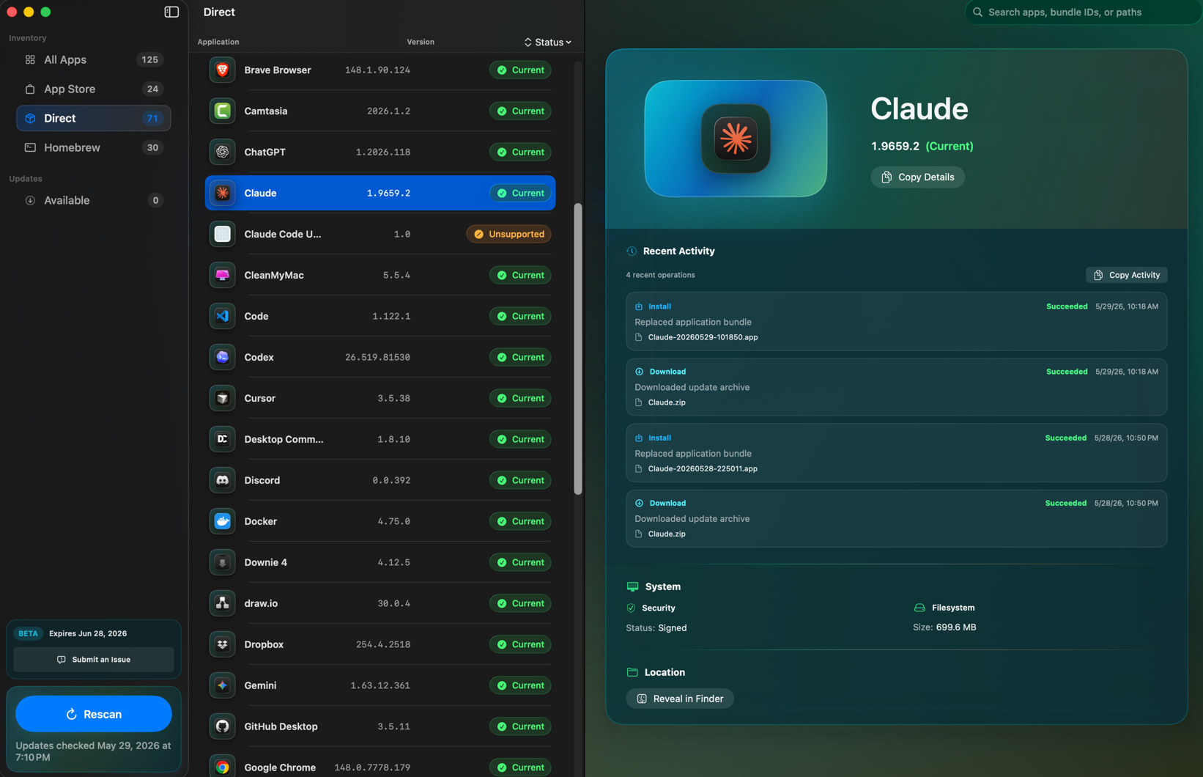Focus the search apps input field
1203x777 pixels.
[x=1083, y=12]
